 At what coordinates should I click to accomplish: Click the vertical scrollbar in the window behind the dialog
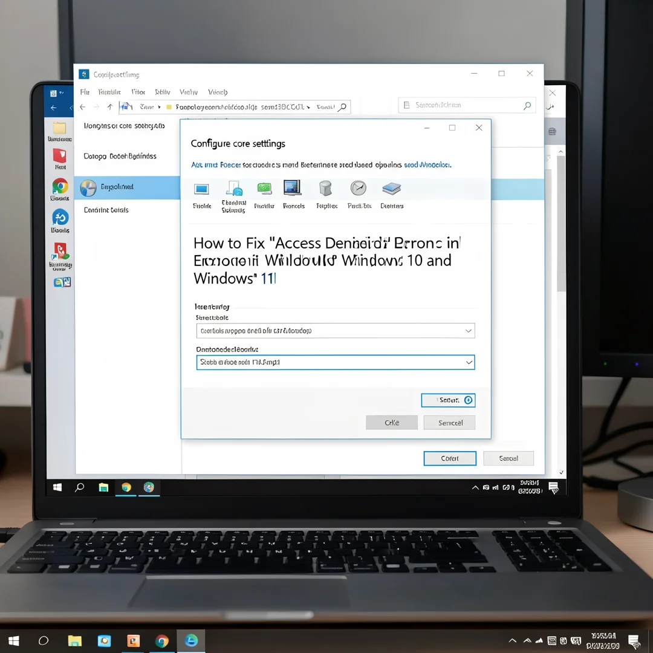561,225
